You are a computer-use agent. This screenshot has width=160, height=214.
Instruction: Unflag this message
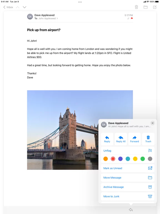tap(127, 151)
